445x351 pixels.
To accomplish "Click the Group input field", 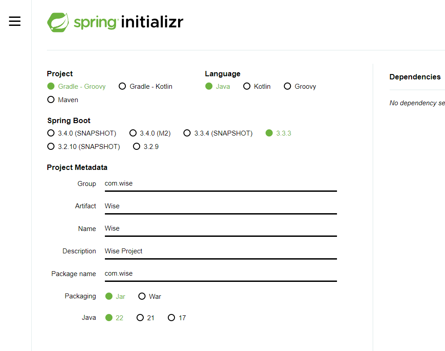I will point(220,184).
